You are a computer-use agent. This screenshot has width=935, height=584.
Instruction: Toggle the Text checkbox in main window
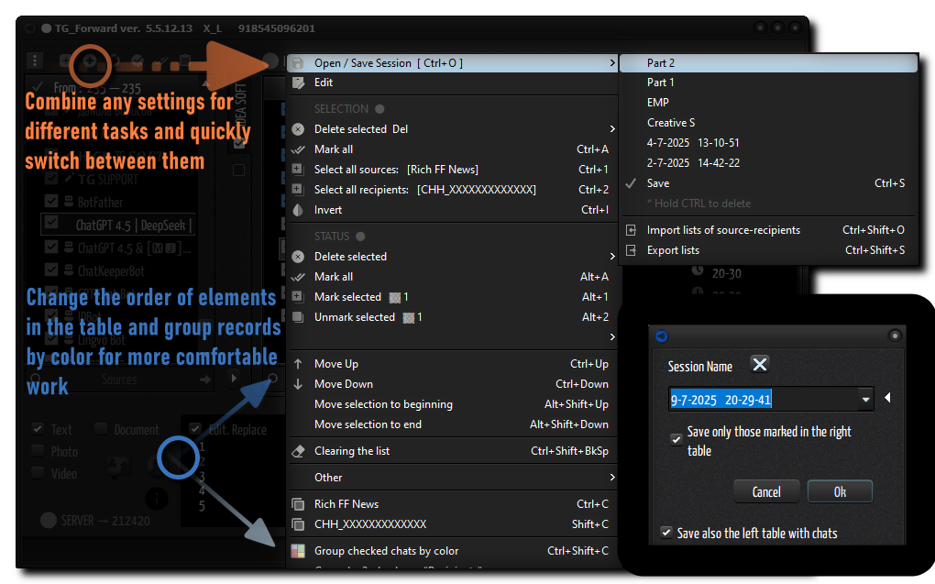(x=38, y=428)
